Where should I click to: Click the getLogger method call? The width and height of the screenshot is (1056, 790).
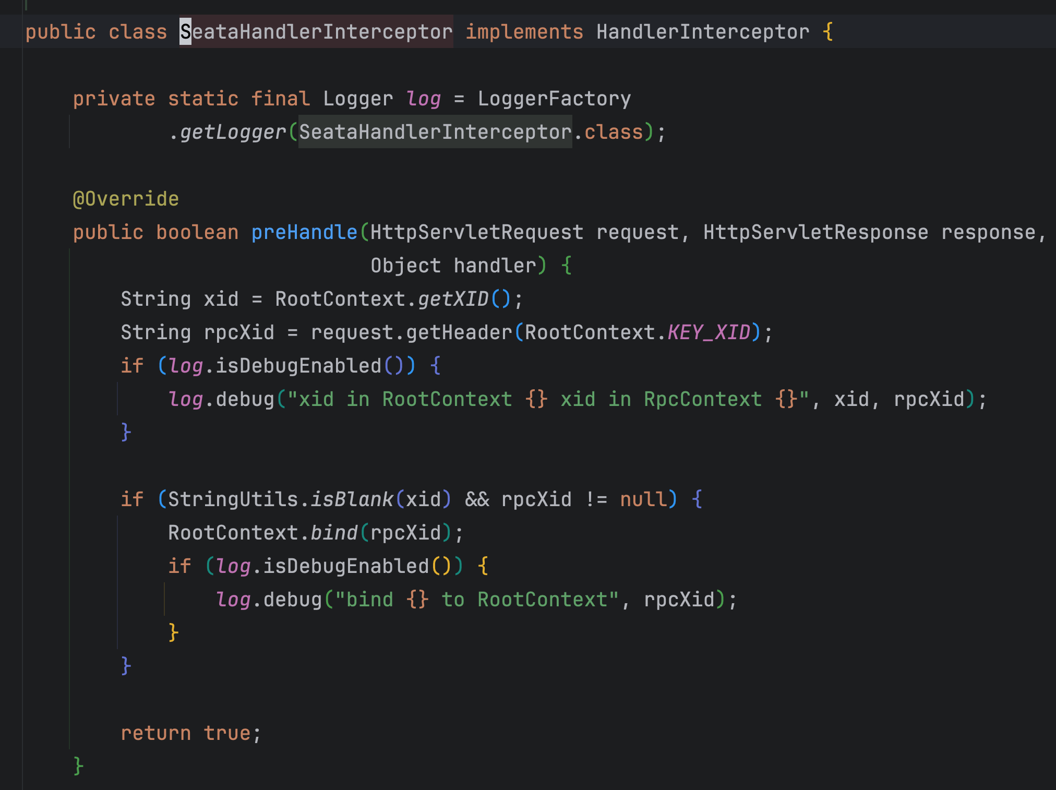pos(233,132)
